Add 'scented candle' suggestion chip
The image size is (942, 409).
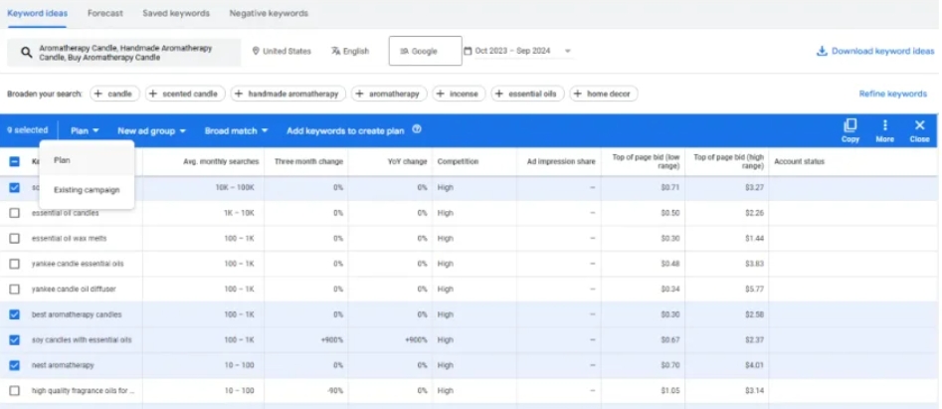click(185, 94)
